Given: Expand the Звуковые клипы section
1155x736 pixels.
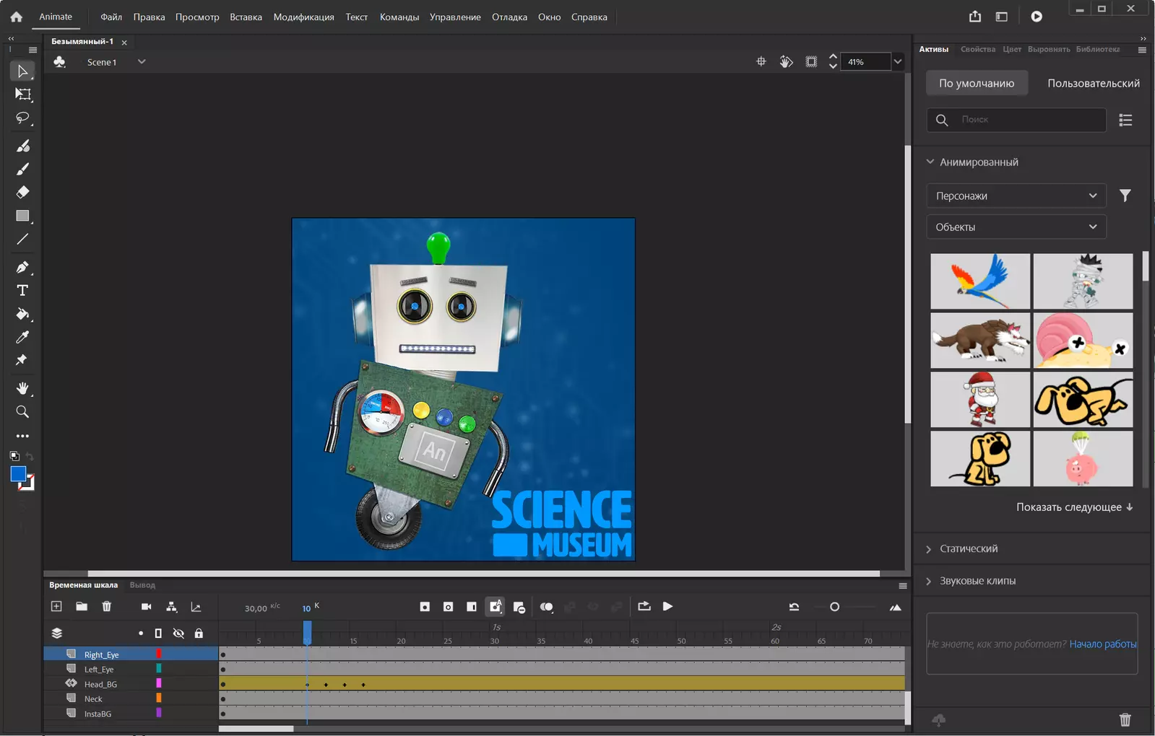Looking at the screenshot, I should [929, 581].
